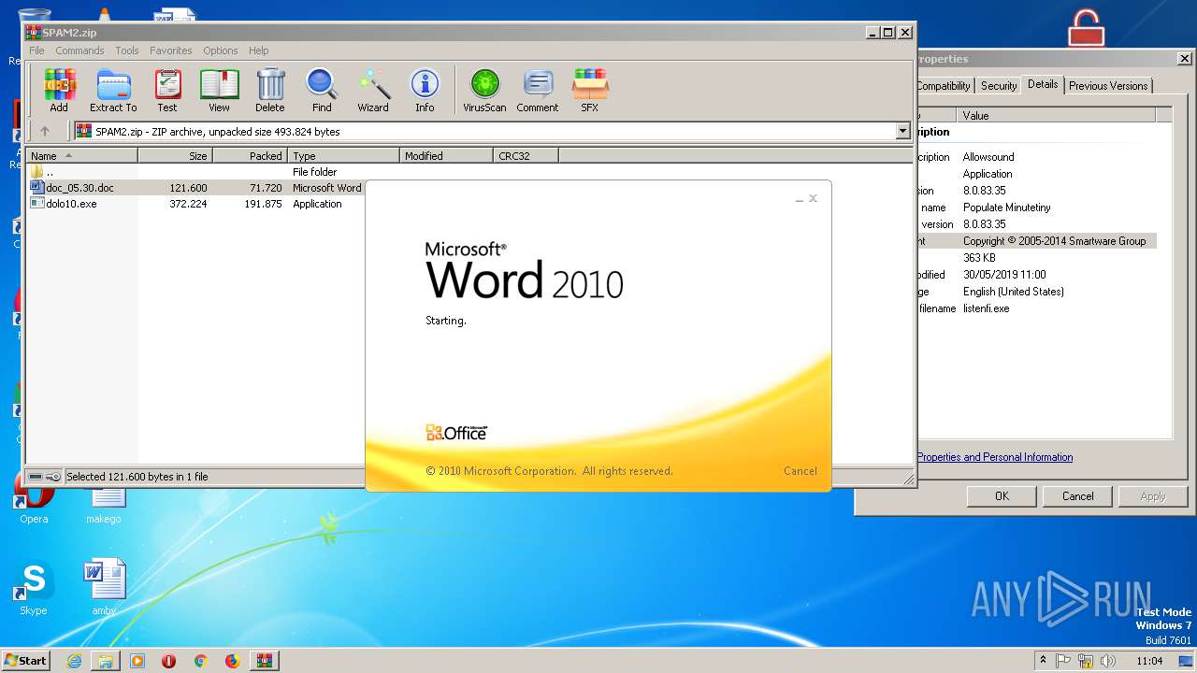The image size is (1197, 673).
Task: Click the Add toolbar icon in WinRAR
Action: point(59,91)
